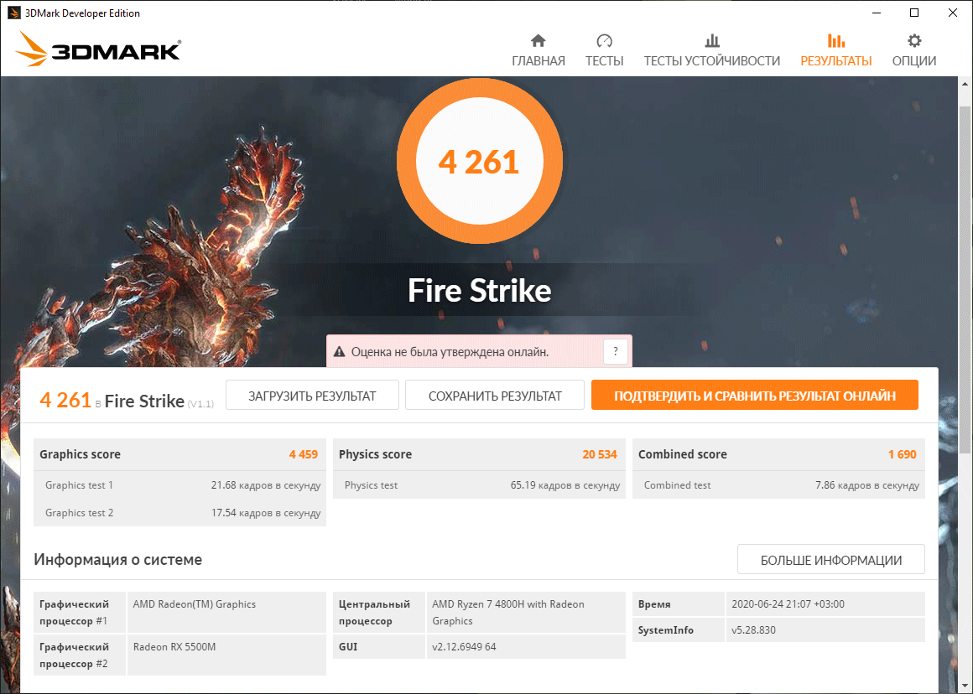Select the Результаты results tab
This screenshot has width=973, height=694.
click(x=836, y=50)
